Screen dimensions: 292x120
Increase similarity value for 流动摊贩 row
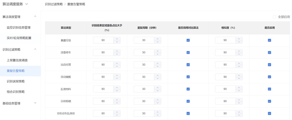coord(239,75)
